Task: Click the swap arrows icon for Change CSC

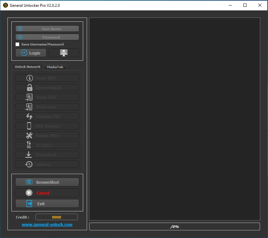Action: point(29,116)
